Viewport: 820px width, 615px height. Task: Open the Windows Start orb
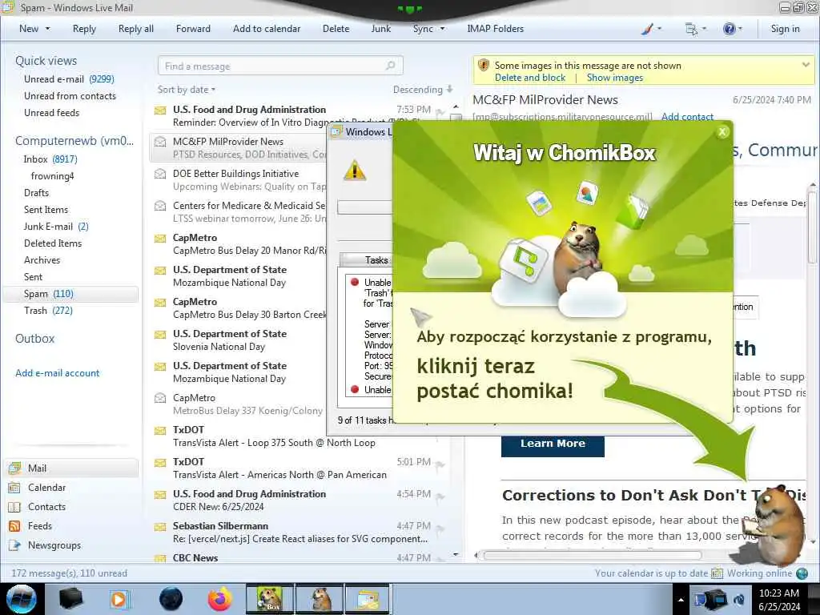[x=22, y=599]
